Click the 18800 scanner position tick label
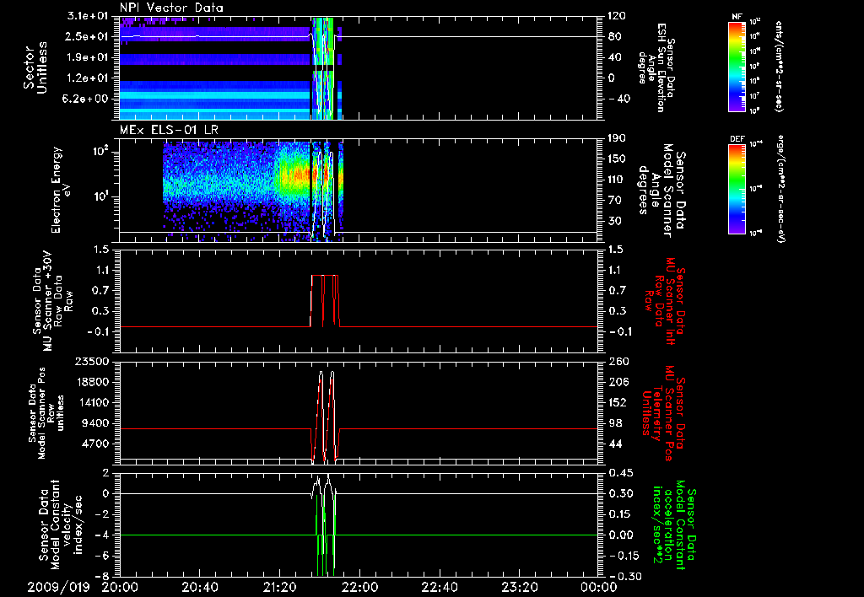Screen dimensions: 864x597 93,382
